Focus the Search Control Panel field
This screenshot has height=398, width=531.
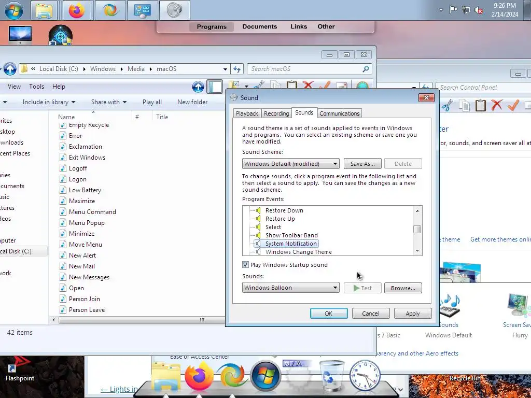coord(484,88)
